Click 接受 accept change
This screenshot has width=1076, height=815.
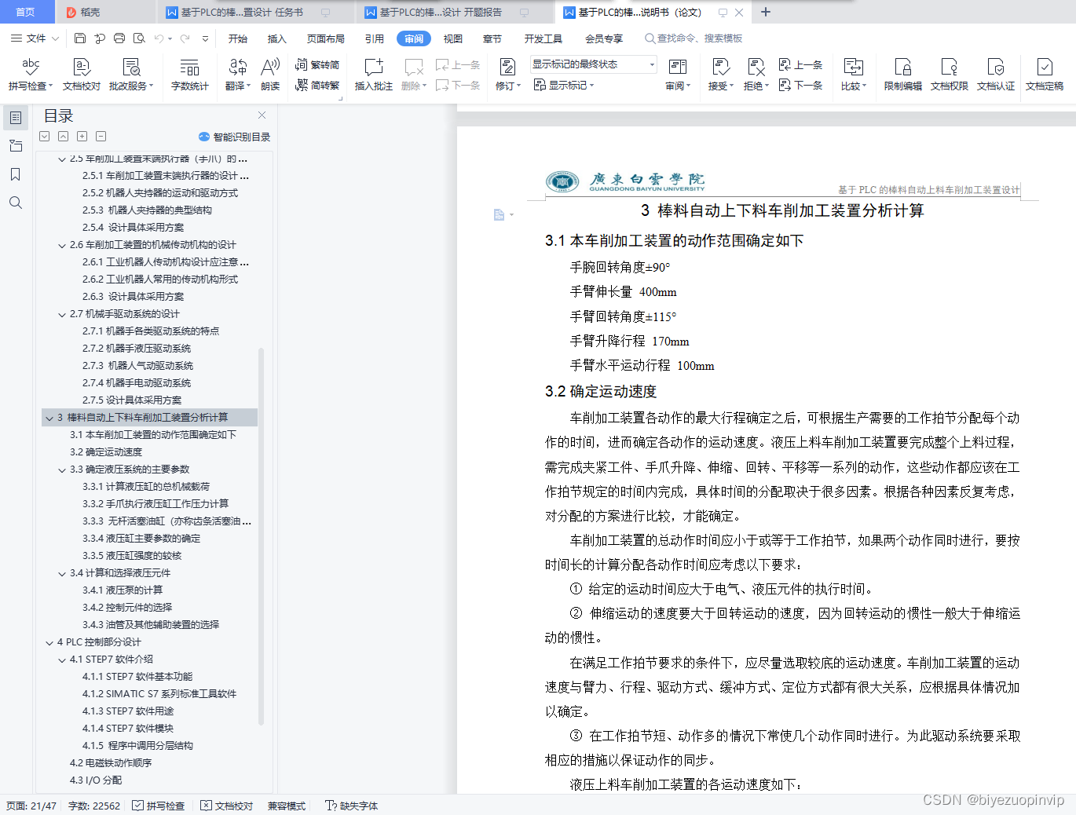(721, 75)
